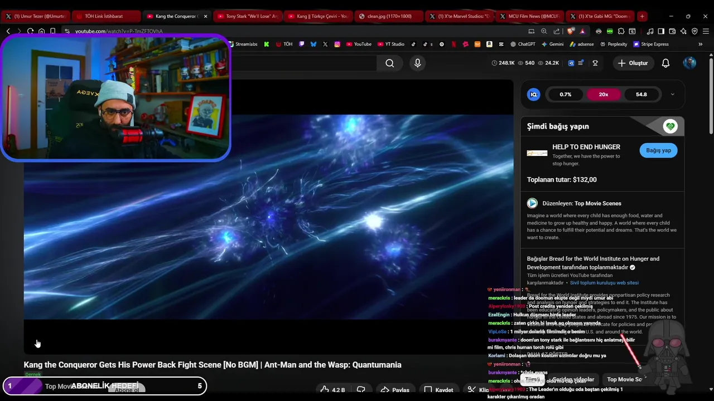Image resolution: width=714 pixels, height=401 pixels.
Task: Expand the vidIQ stats panel chevron
Action: [x=672, y=95]
